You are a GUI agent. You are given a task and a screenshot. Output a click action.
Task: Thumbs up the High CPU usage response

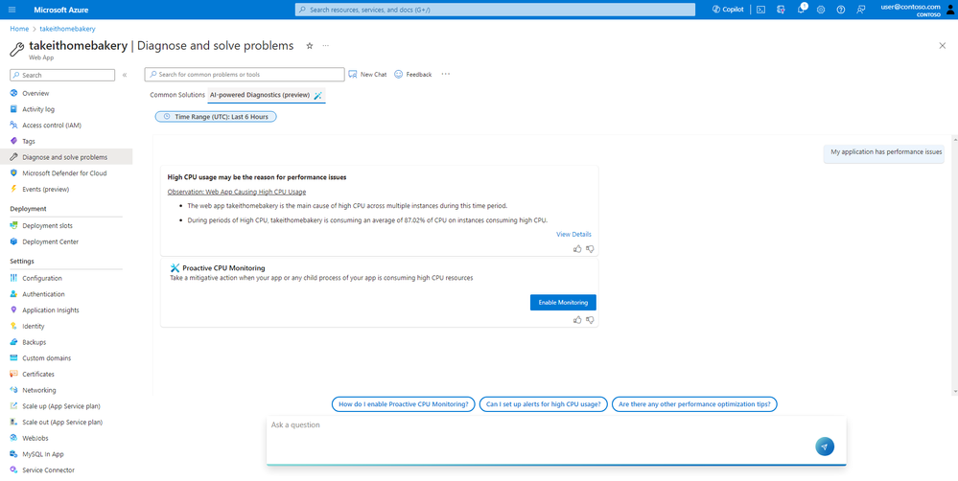(577, 249)
